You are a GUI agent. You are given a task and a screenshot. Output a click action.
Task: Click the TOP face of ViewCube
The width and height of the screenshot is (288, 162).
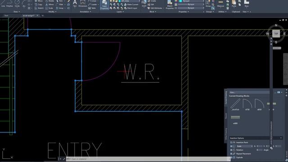click(276, 34)
